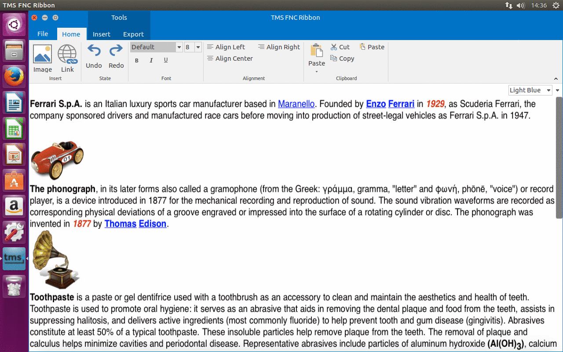563x352 pixels.
Task: Launch LibreOffice Writer from the launcher
Action: coord(14,103)
